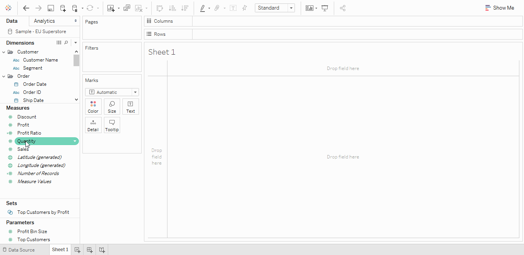Viewport: 524px width, 255px height.
Task: Open the Size marks card button
Action: tap(112, 107)
